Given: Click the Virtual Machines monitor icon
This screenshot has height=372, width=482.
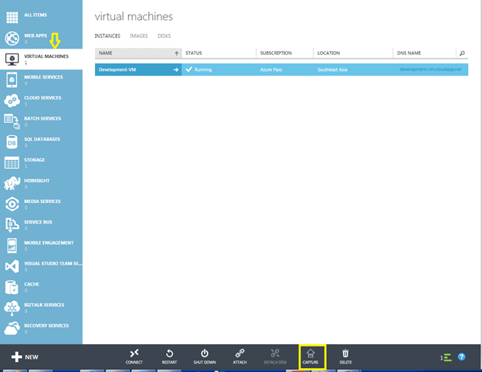Looking at the screenshot, I should coord(12,59).
